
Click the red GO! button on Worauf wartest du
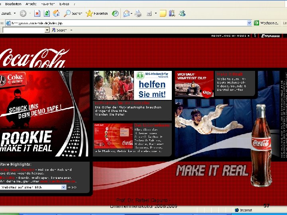(207, 93)
